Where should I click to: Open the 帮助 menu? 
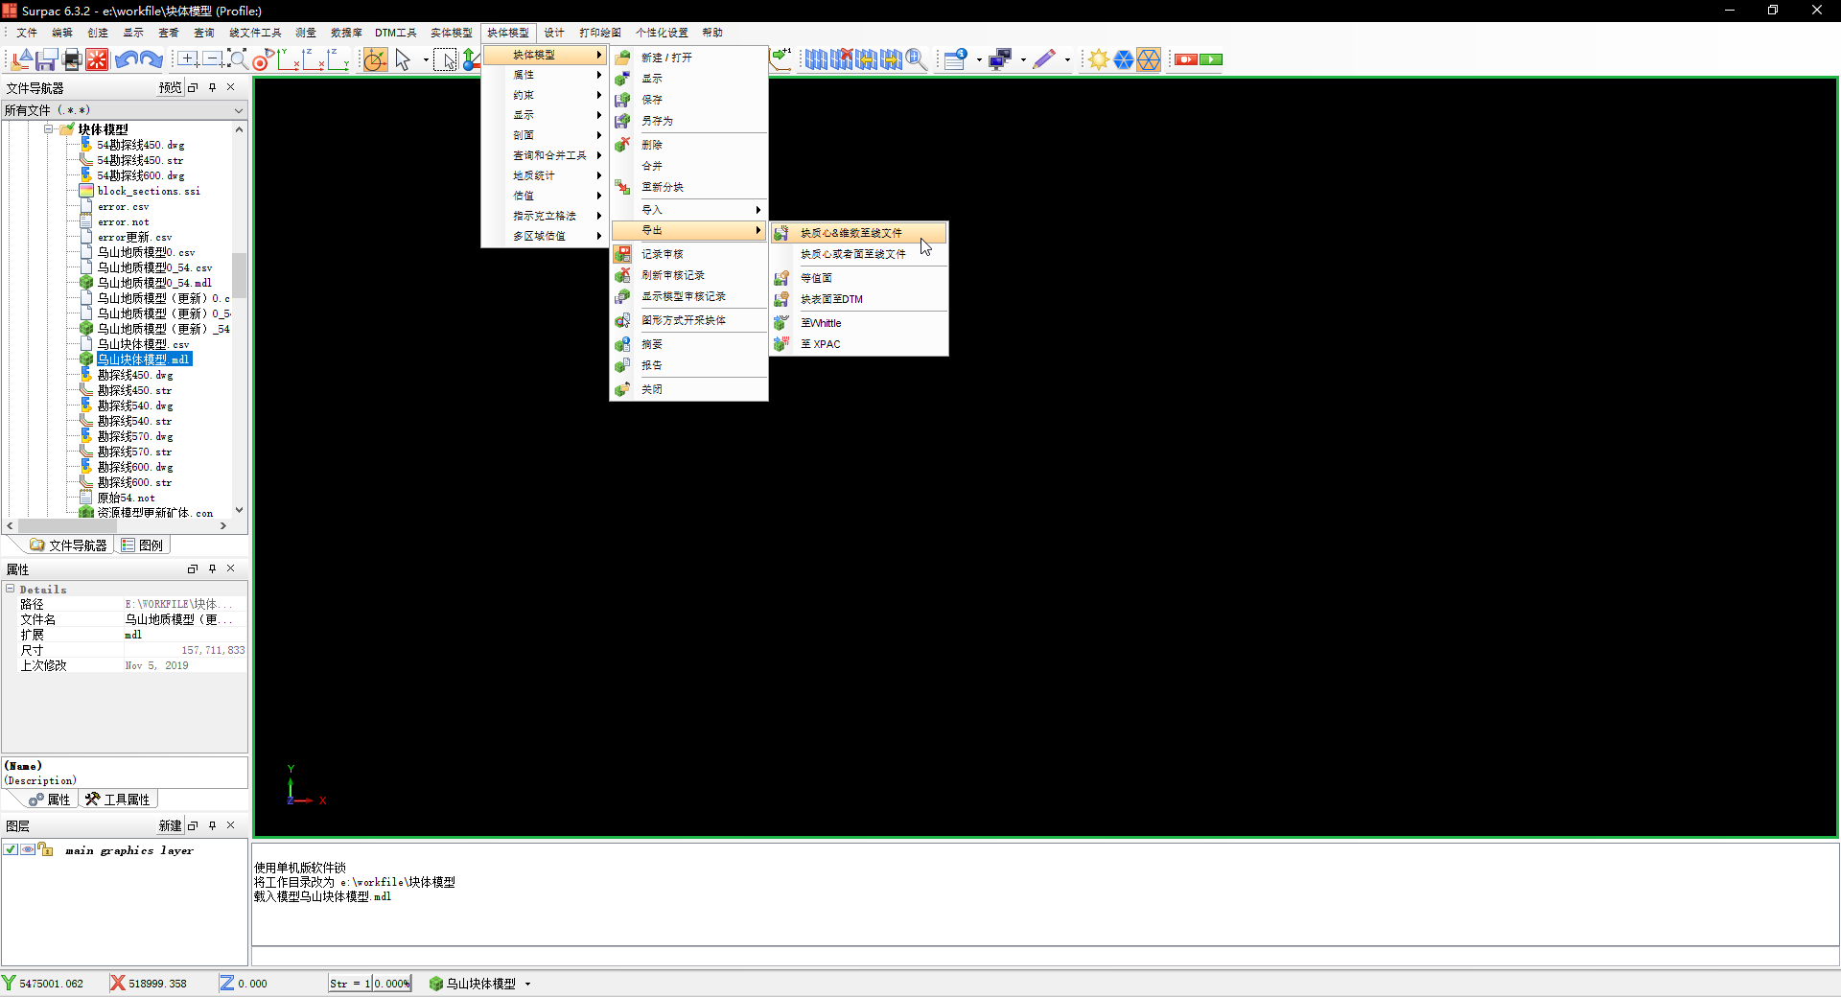tap(711, 32)
